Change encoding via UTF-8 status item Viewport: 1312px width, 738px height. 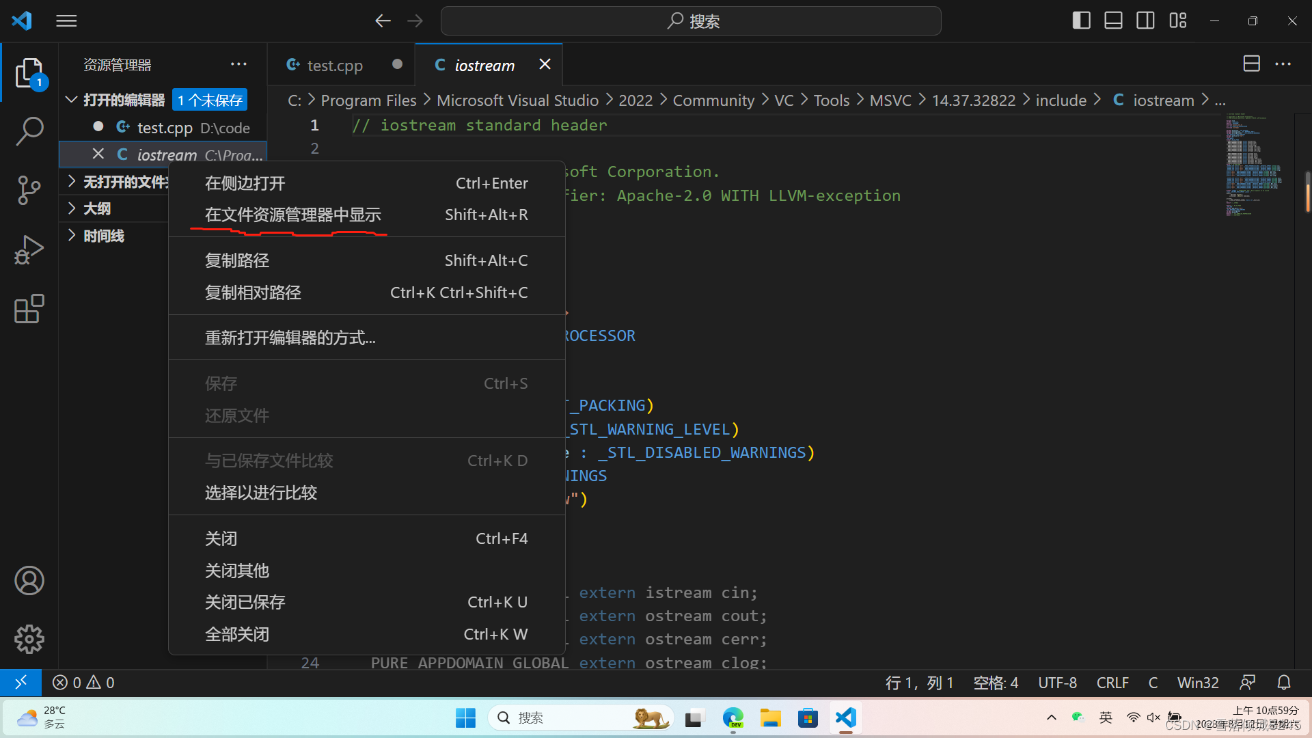point(1057,683)
